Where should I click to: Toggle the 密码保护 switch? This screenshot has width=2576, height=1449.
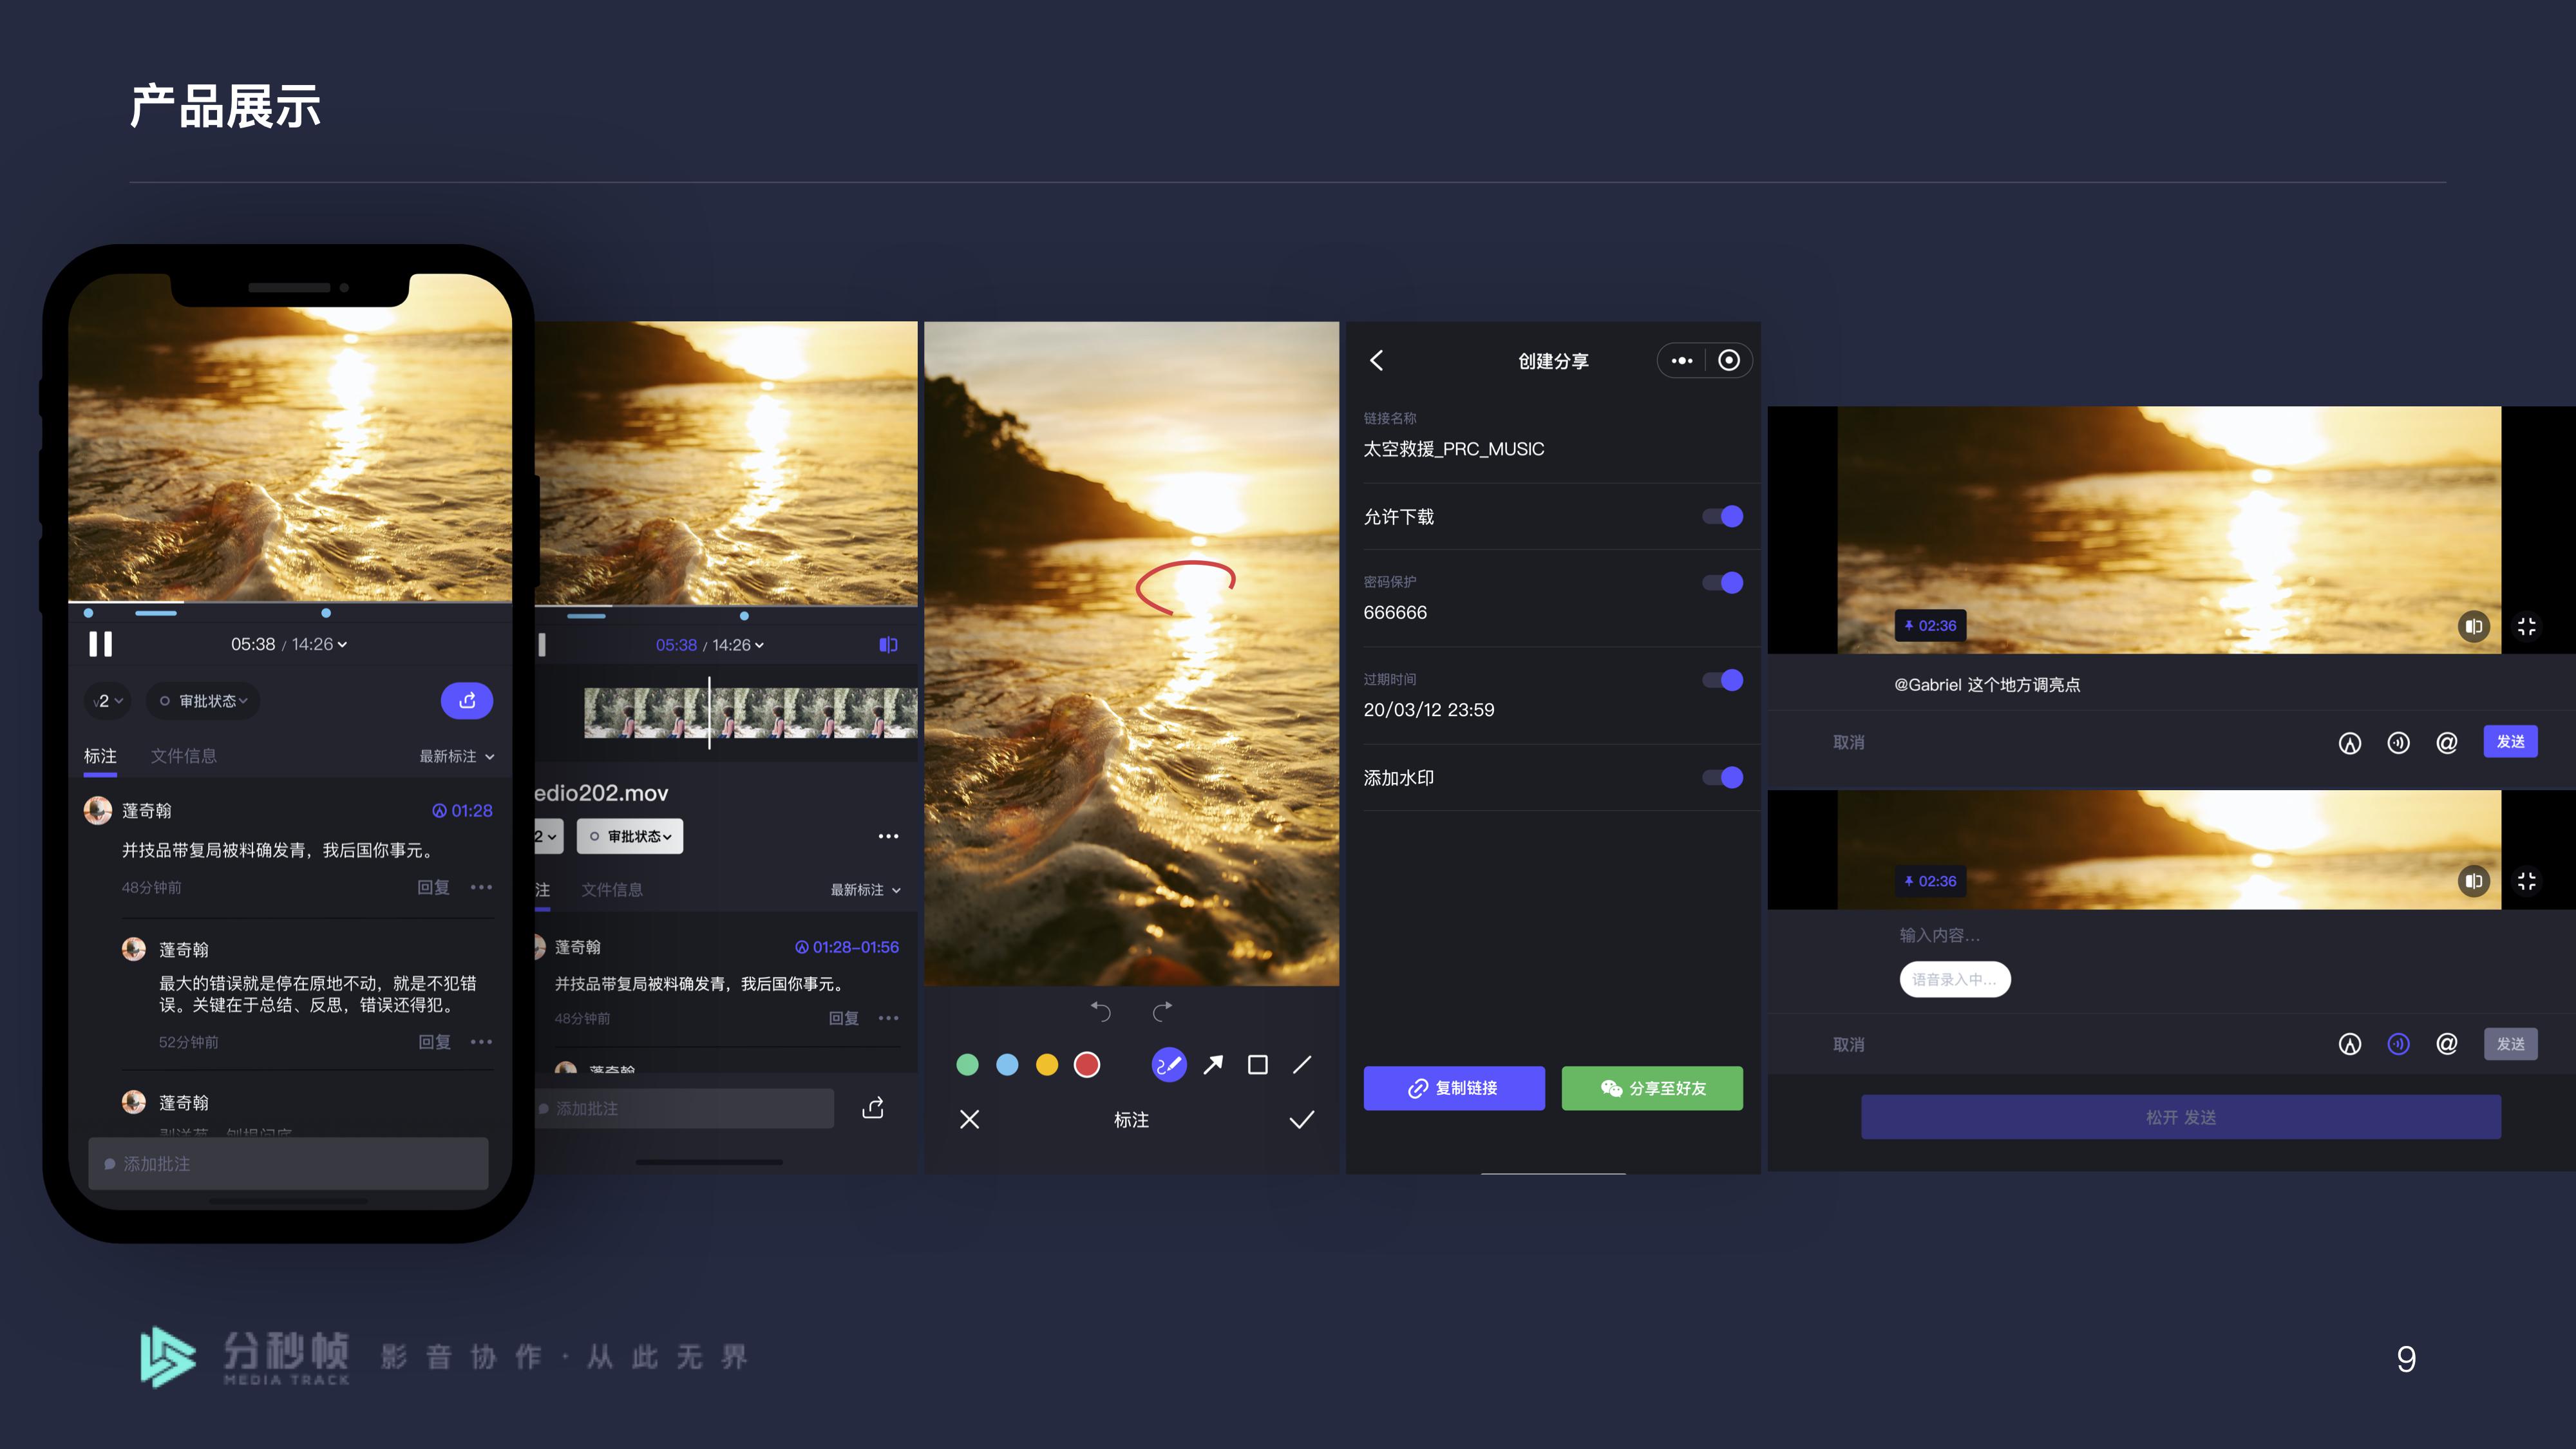[x=1723, y=583]
